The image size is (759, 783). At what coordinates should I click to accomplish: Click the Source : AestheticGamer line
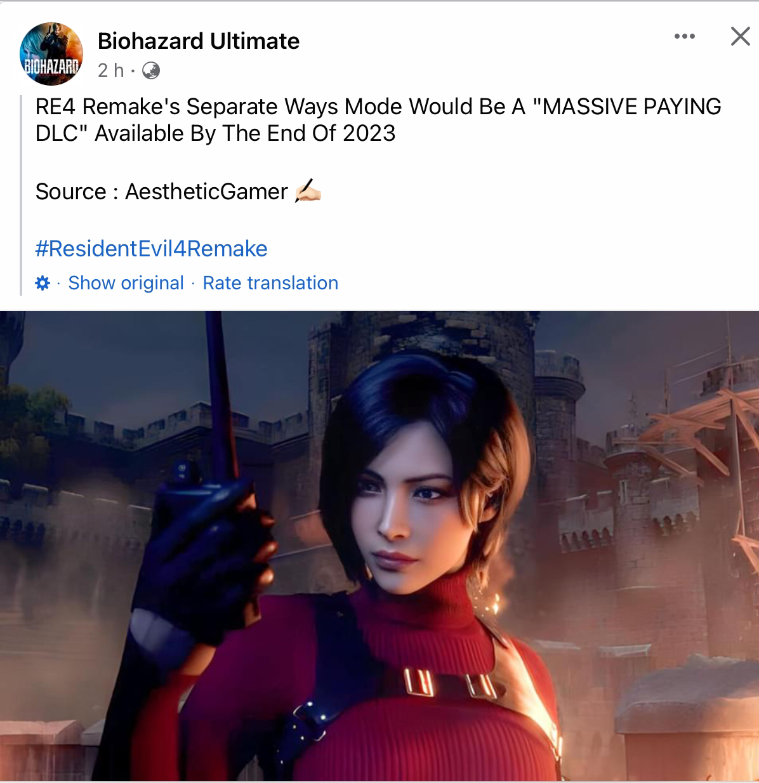(x=162, y=192)
